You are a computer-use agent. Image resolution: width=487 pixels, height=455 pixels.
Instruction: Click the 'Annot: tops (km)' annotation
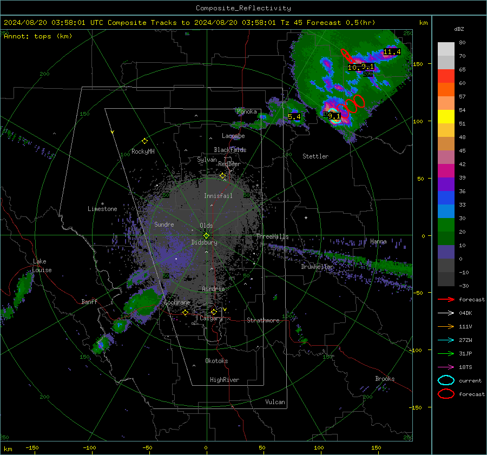(x=38, y=36)
